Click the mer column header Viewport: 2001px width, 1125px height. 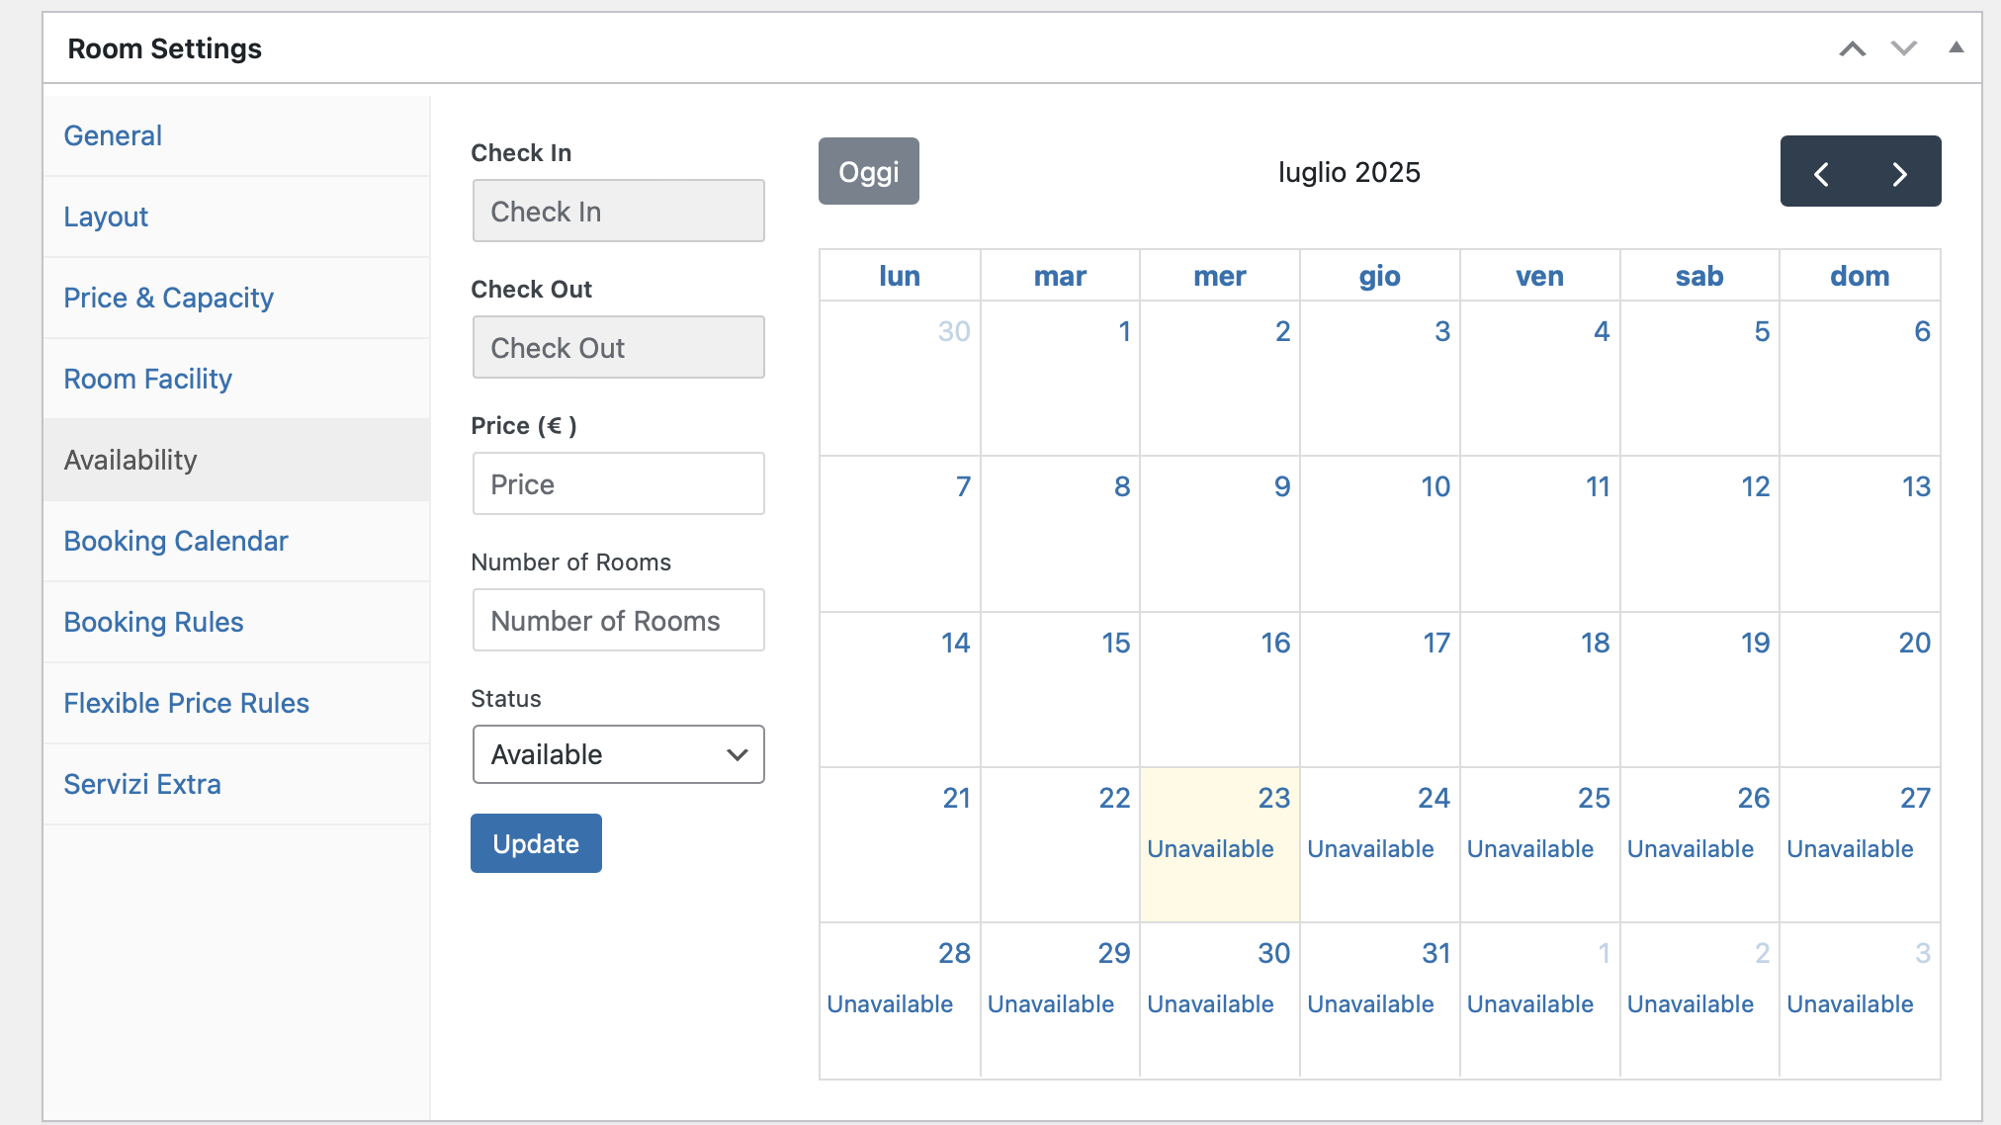(x=1220, y=276)
